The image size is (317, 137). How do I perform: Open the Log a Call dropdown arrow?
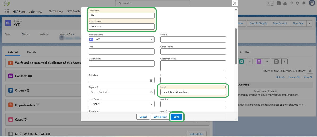(250, 62)
